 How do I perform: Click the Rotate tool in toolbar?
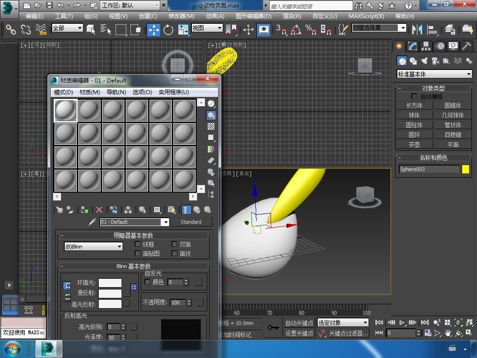click(168, 30)
